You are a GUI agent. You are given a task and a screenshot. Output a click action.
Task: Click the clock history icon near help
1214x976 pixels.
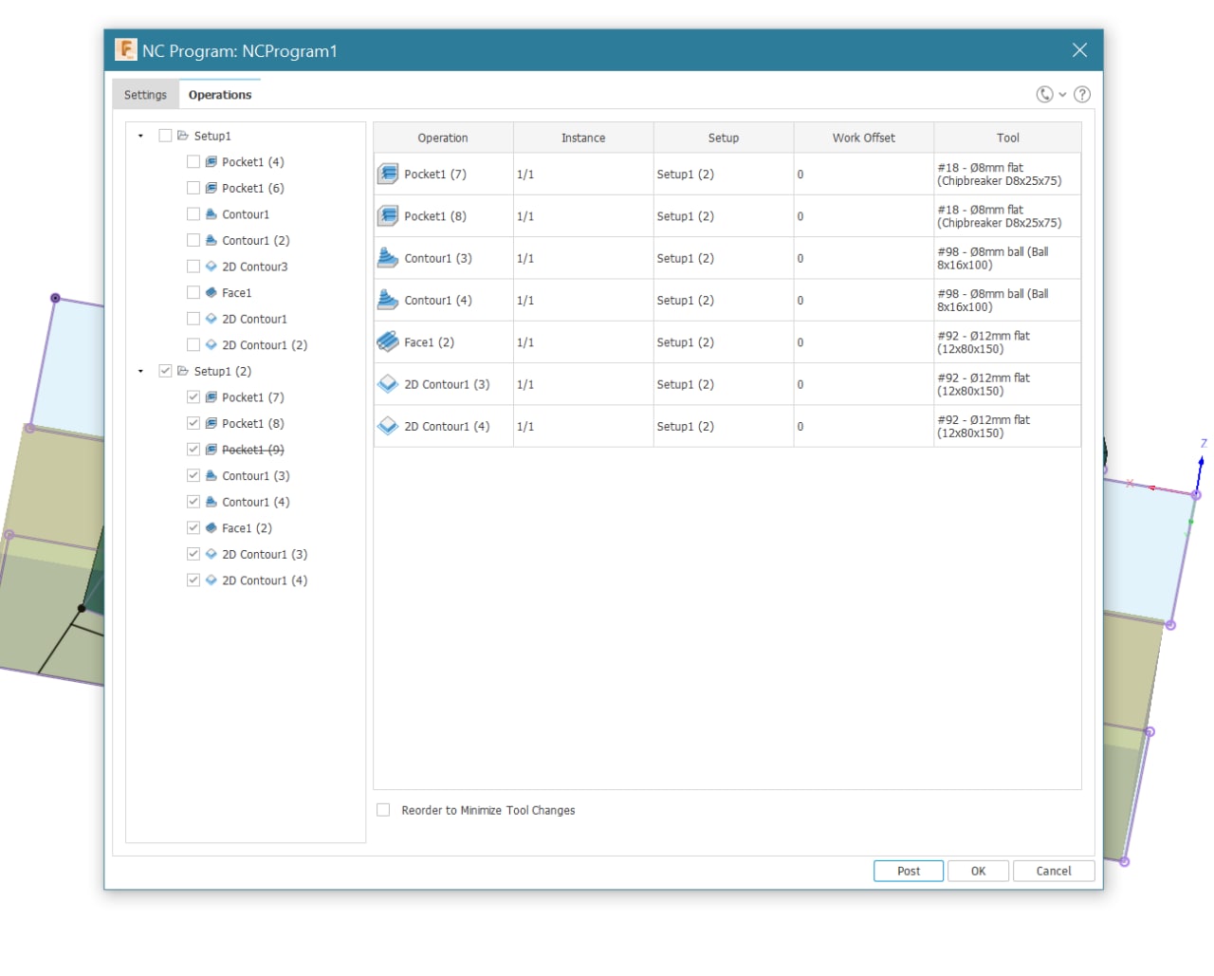click(1044, 94)
